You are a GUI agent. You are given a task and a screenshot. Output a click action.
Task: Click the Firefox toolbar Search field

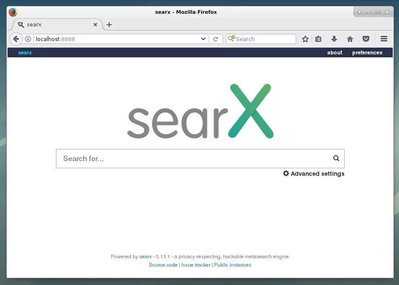tap(261, 39)
